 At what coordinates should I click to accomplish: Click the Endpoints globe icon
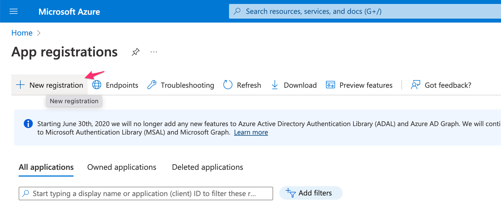tap(97, 85)
